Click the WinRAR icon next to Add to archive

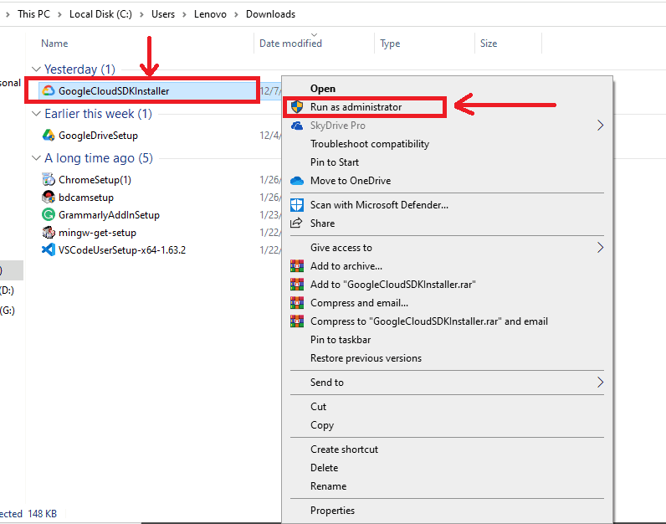296,266
